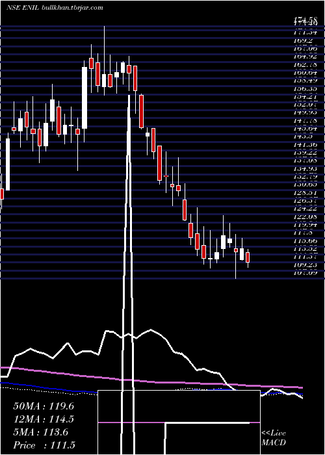Screen dimensions: 325x455
Task: Click the <<Live MACD label
Action: point(274,438)
